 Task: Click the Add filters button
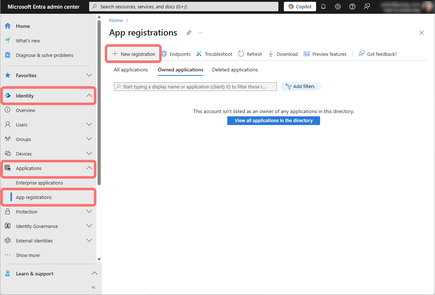pyautogui.click(x=301, y=86)
